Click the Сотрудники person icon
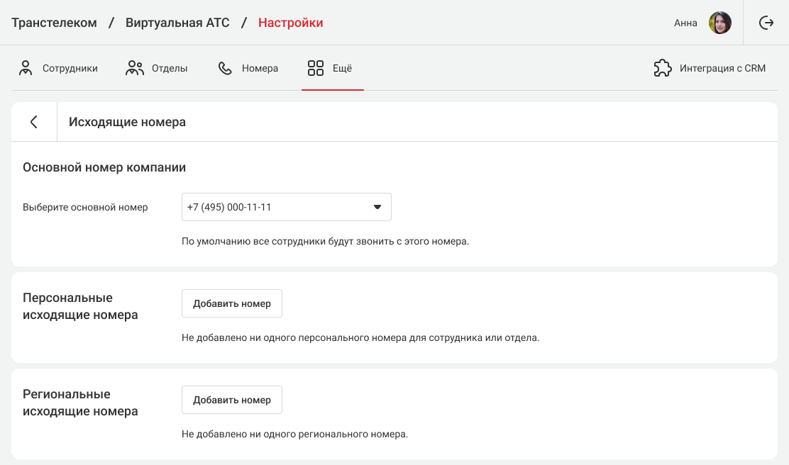The height and width of the screenshot is (465, 789). coord(26,68)
